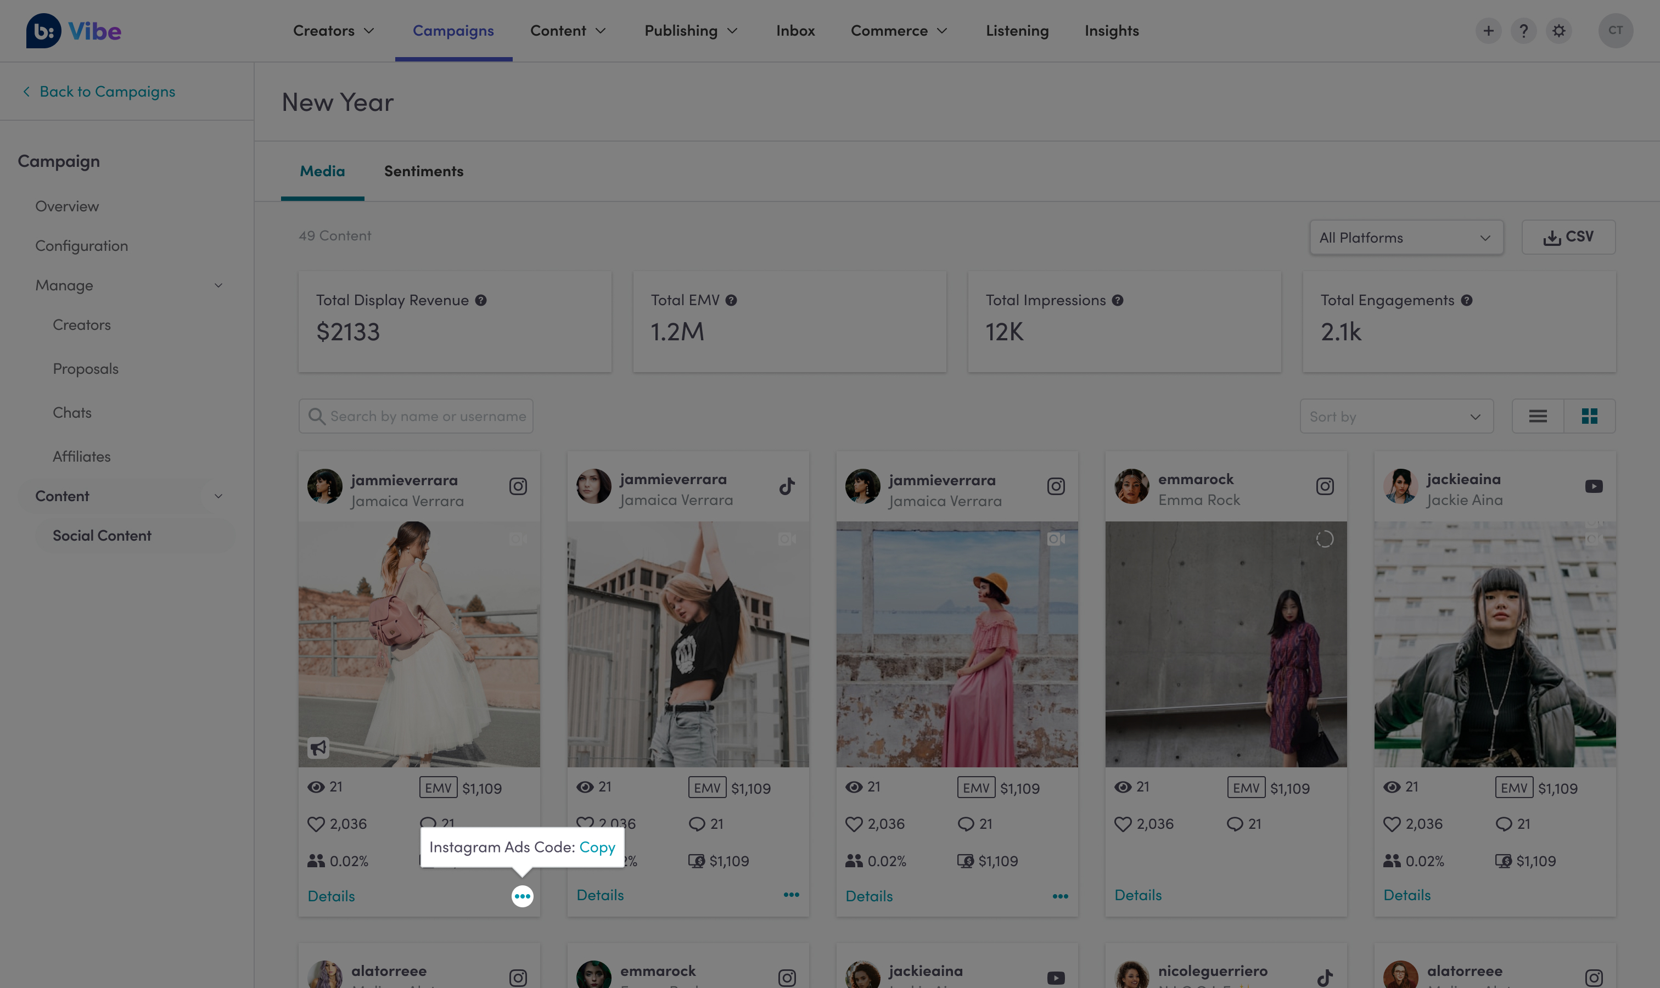Download the CSV export
The height and width of the screenshot is (988, 1660).
1568,237
